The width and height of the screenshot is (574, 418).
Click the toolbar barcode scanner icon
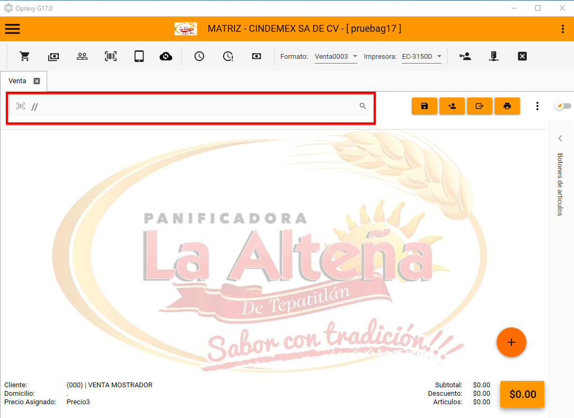pyautogui.click(x=111, y=56)
